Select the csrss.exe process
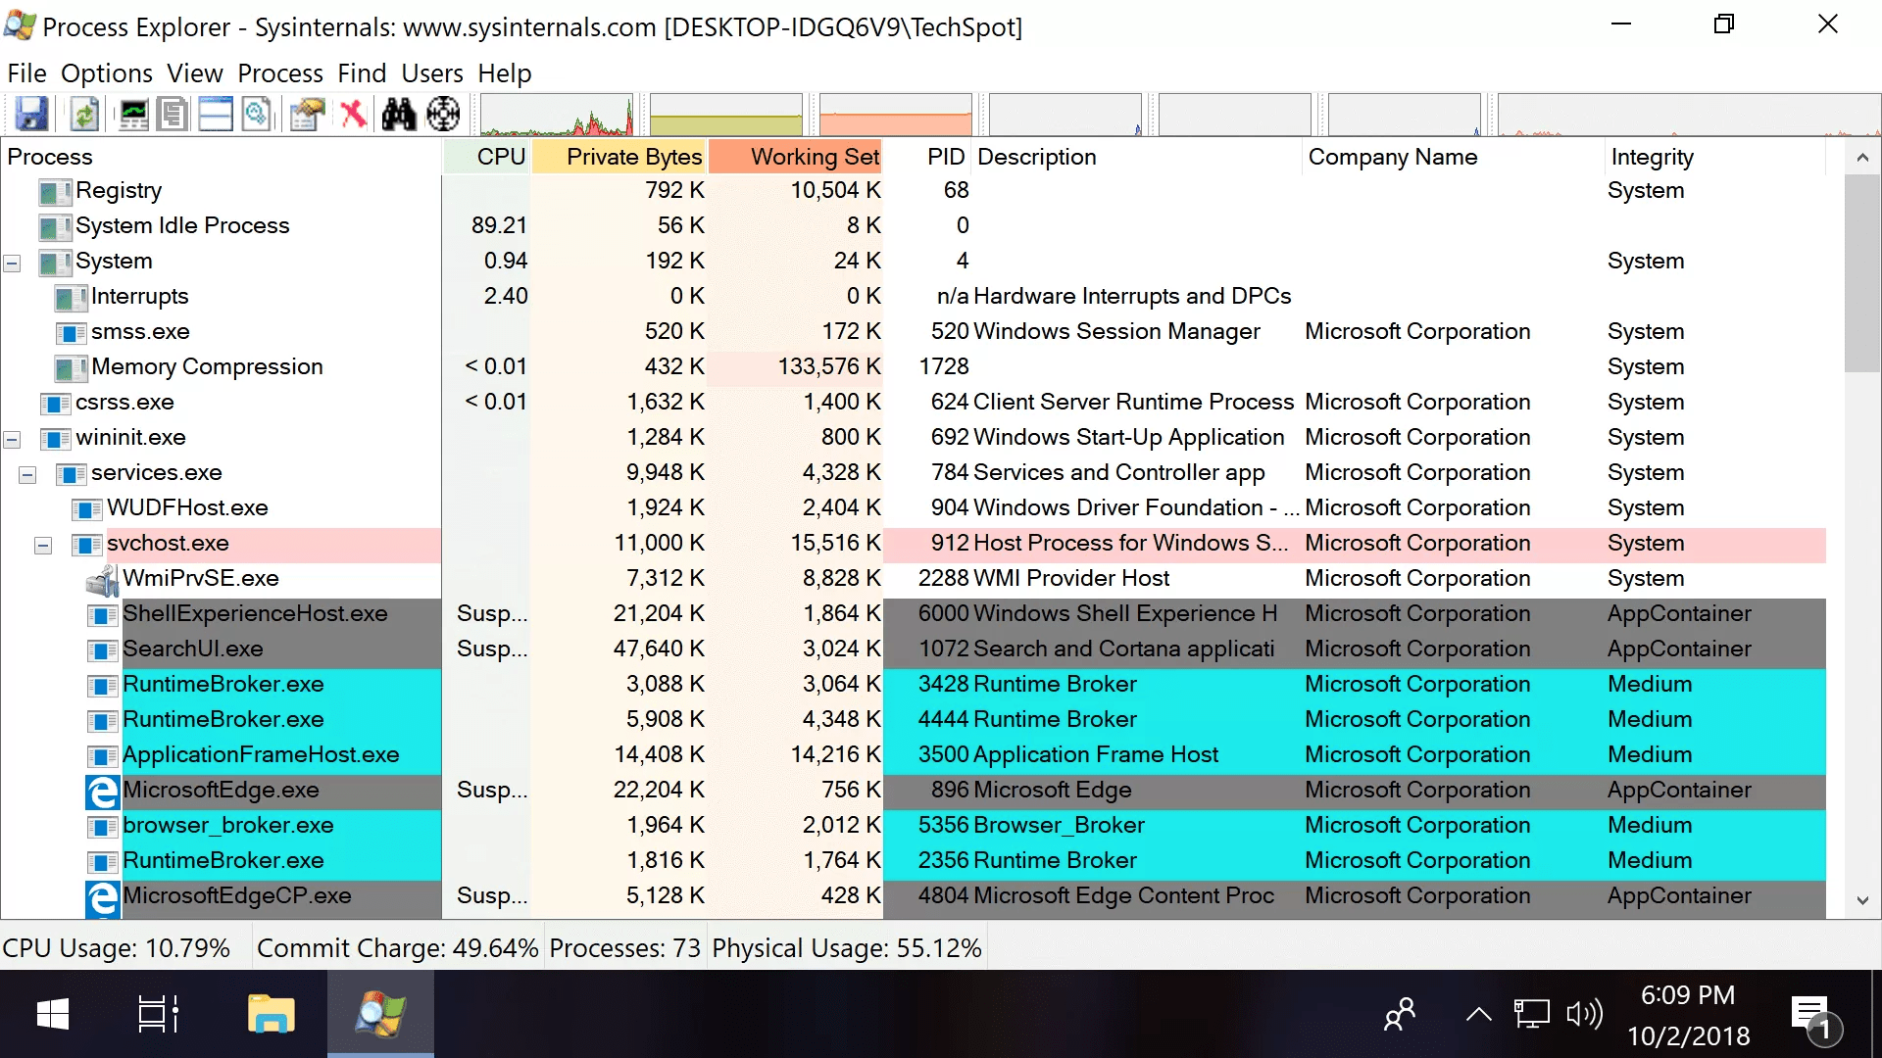The height and width of the screenshot is (1058, 1882). [x=914, y=402]
